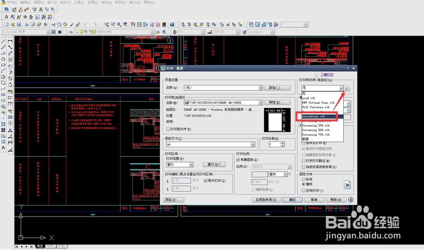Click the Apply to Layout button
The width and height of the screenshot is (424, 250).
(x=266, y=200)
